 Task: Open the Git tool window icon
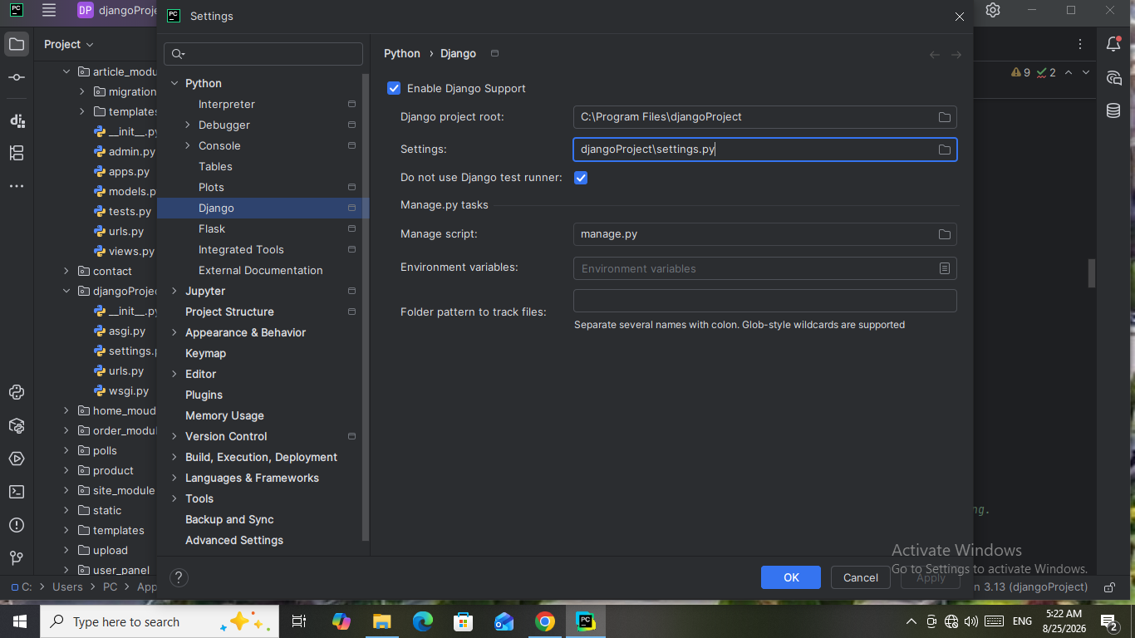17,558
